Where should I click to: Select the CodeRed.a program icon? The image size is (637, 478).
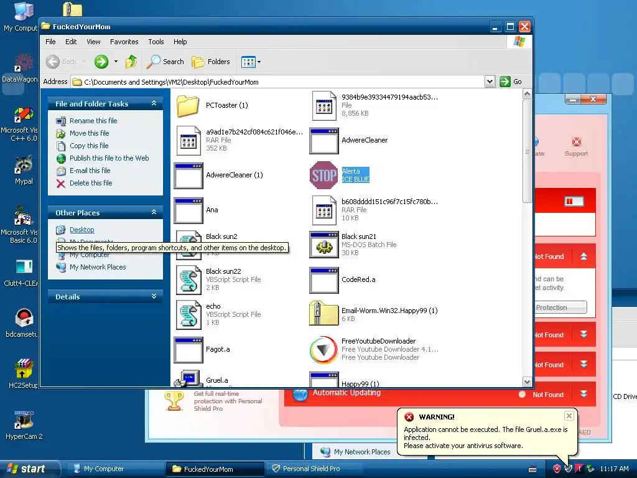(324, 280)
